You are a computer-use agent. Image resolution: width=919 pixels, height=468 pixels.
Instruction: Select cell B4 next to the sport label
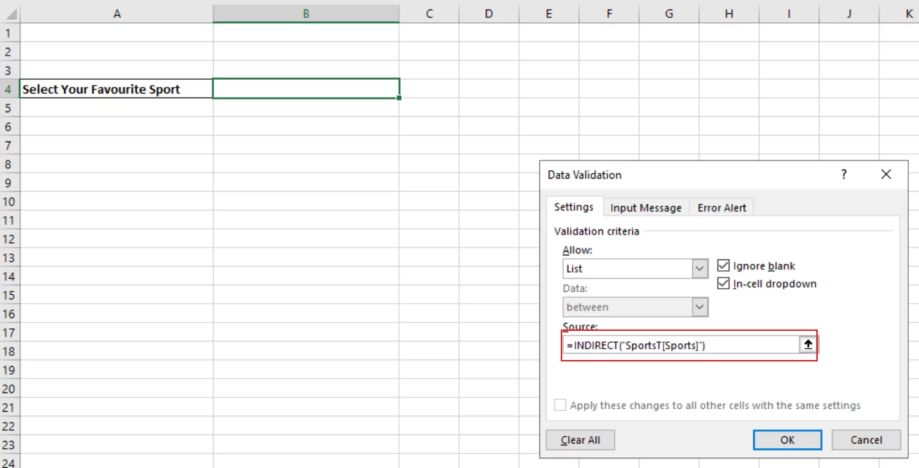point(306,89)
